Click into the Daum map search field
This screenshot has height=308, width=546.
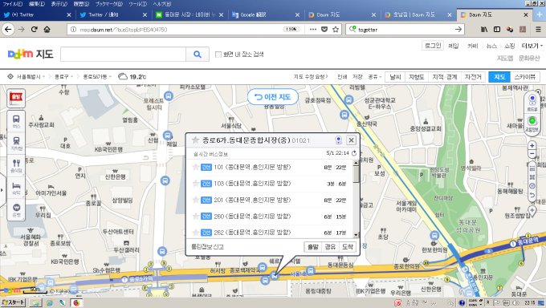click(x=124, y=55)
